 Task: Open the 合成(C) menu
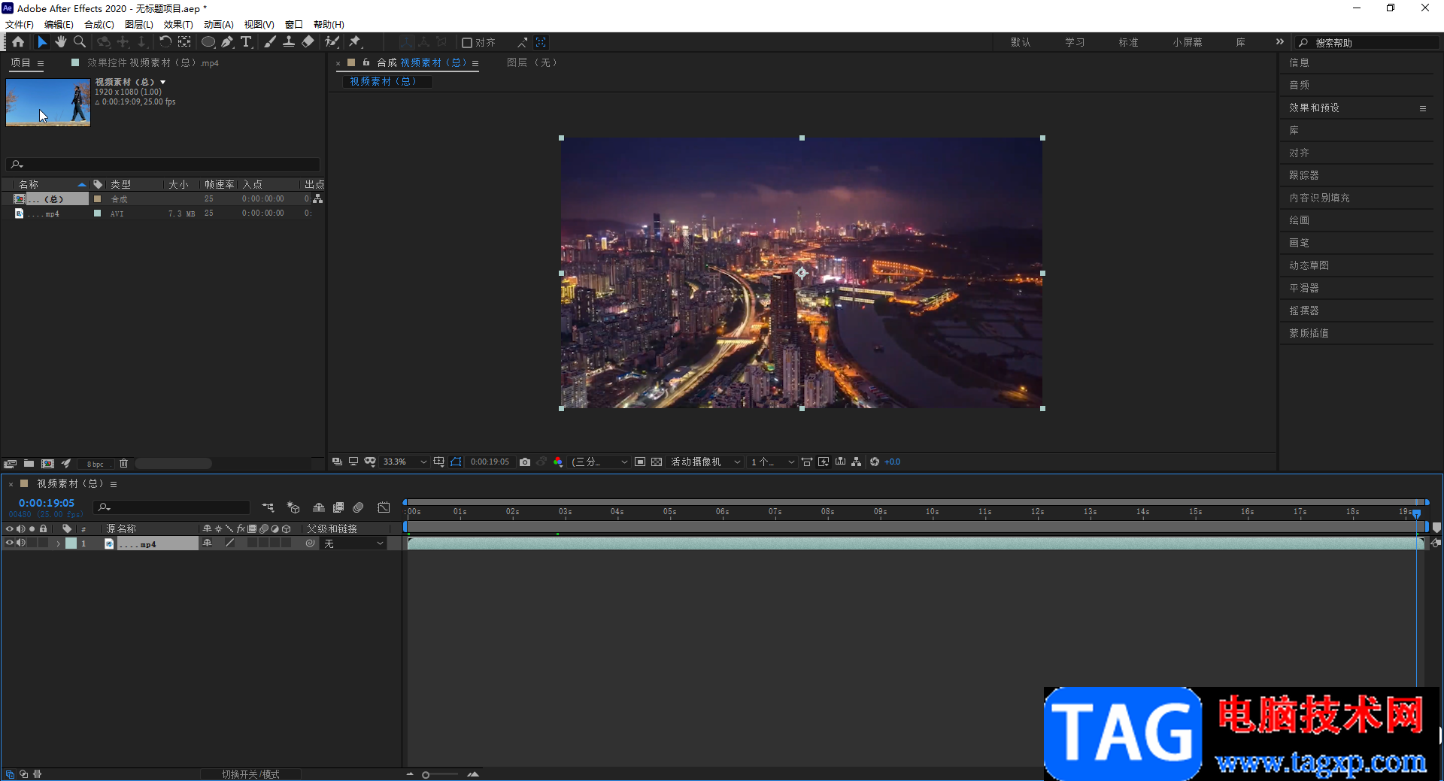coord(99,25)
